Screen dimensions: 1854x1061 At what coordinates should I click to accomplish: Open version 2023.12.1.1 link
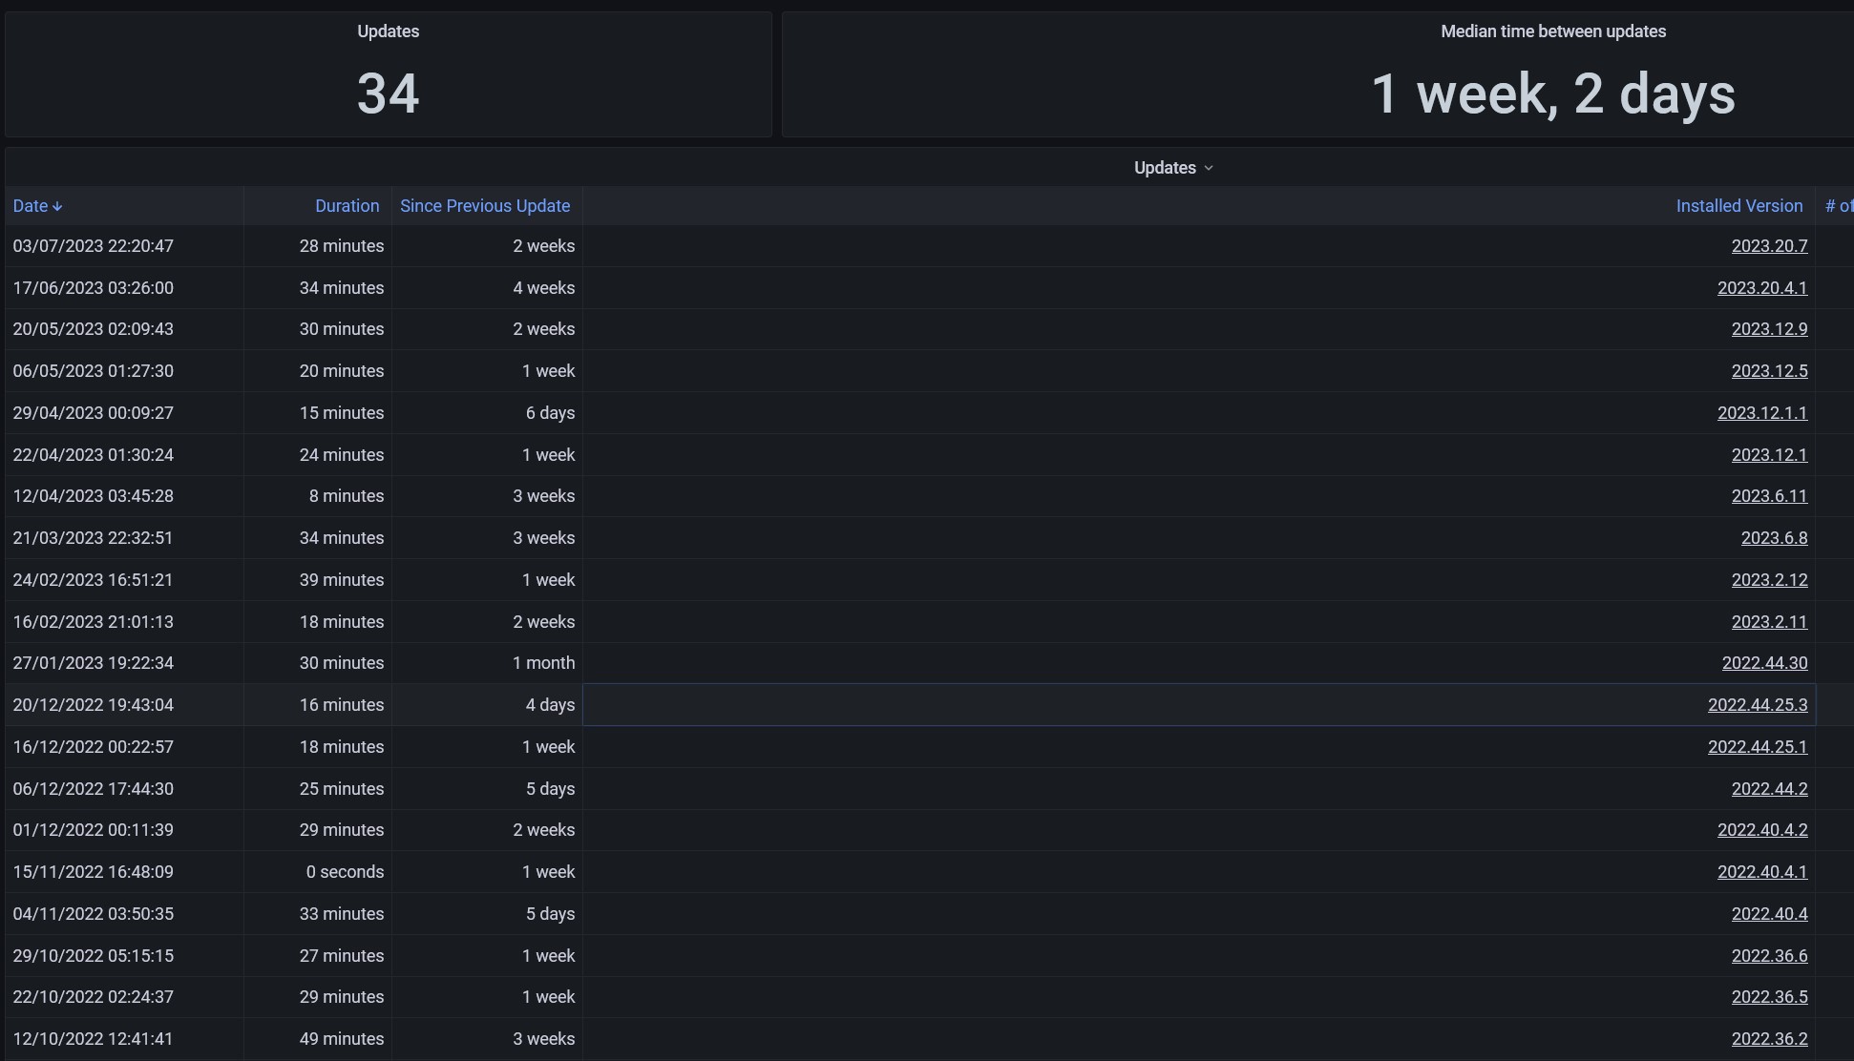pos(1761,413)
